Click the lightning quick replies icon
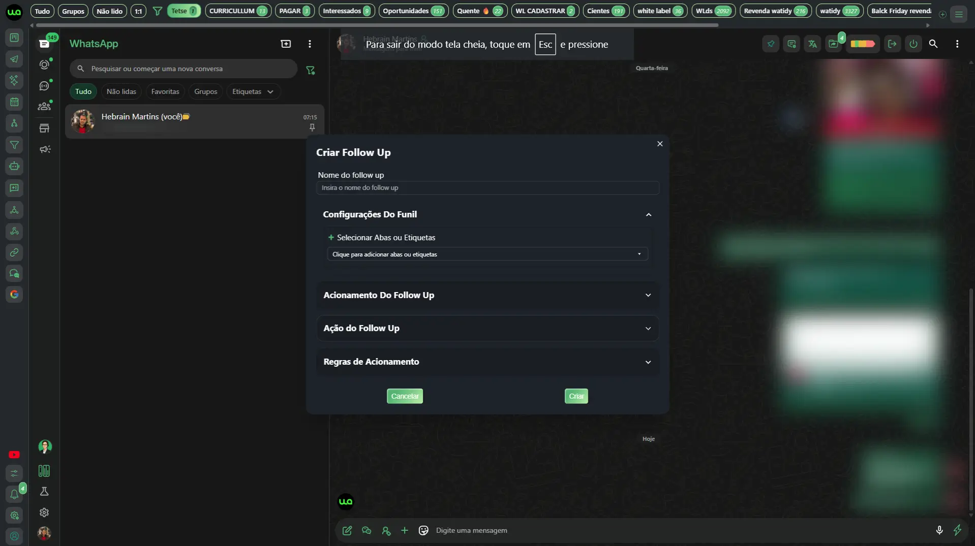The image size is (975, 546). [x=958, y=530]
